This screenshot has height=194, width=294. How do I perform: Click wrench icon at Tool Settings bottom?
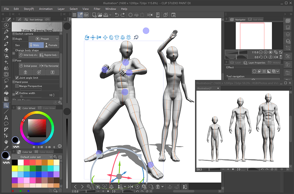(x=60, y=102)
